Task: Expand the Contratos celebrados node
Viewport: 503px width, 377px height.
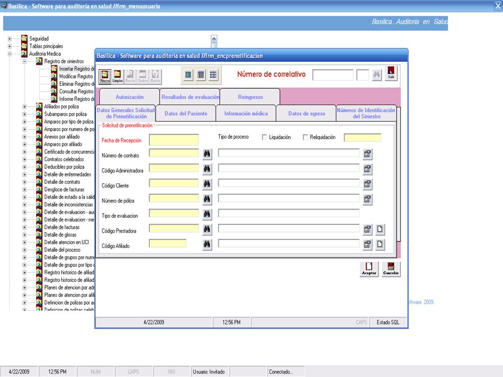Action: pos(25,159)
